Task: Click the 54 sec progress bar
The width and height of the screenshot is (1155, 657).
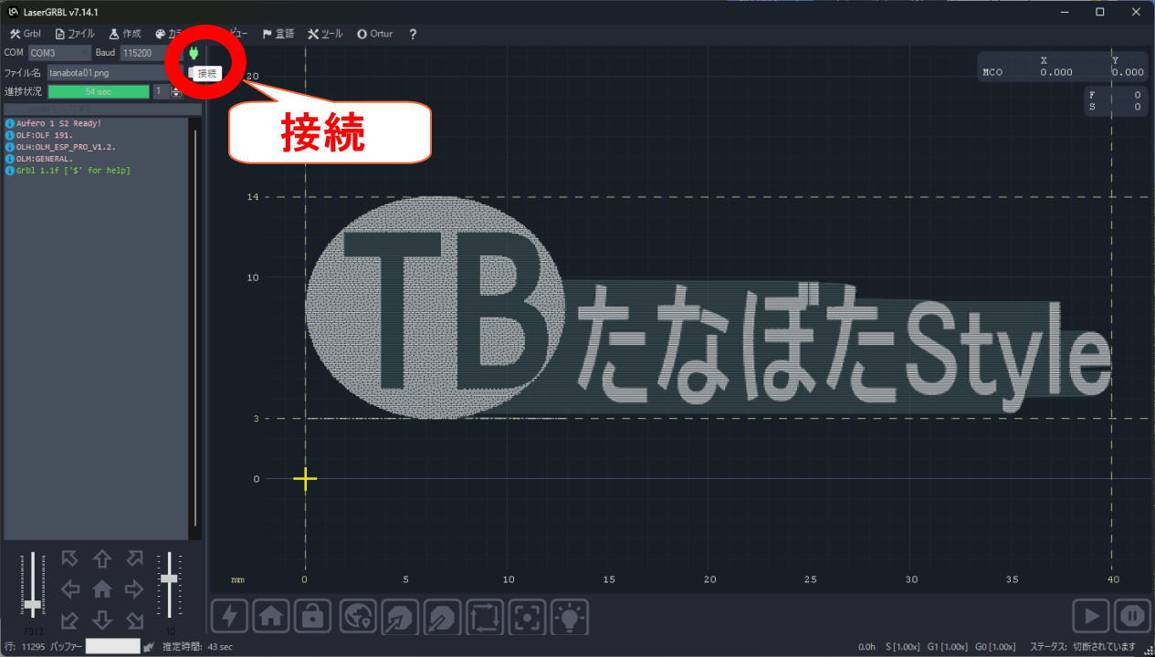Action: [99, 91]
